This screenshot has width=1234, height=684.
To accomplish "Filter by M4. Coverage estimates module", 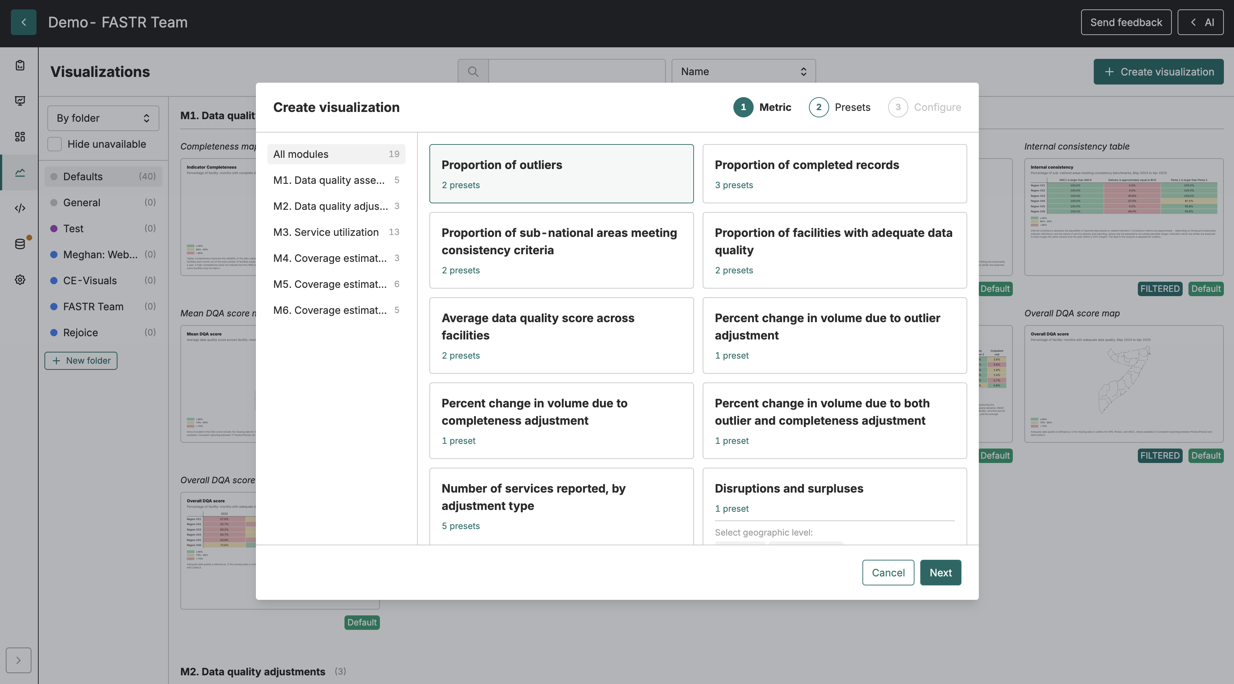I will (x=336, y=258).
